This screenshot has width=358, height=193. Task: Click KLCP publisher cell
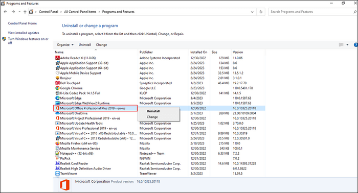tap(143, 93)
